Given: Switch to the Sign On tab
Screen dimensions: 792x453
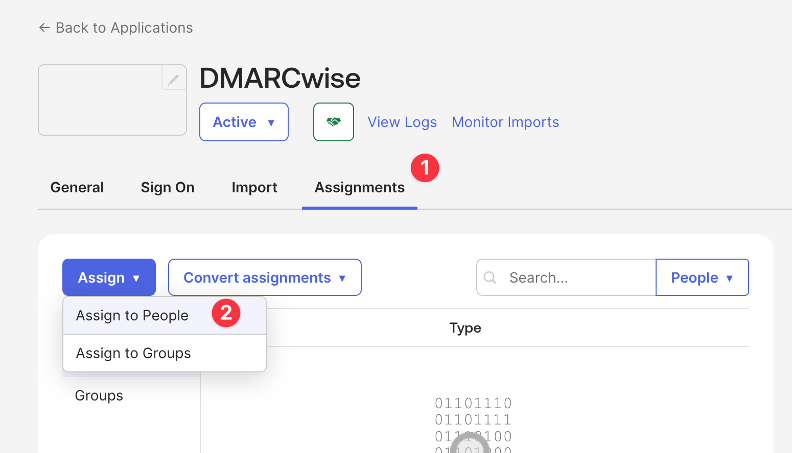Looking at the screenshot, I should [x=168, y=187].
